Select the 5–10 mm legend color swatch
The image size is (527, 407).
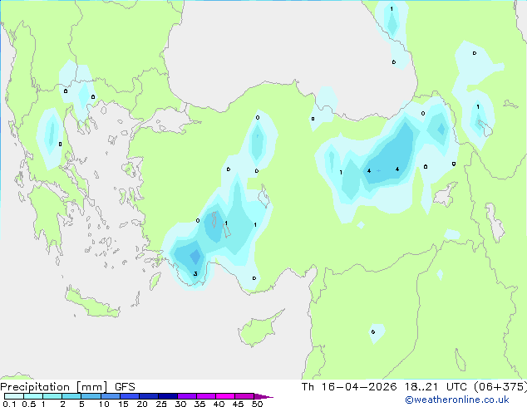pos(91,396)
